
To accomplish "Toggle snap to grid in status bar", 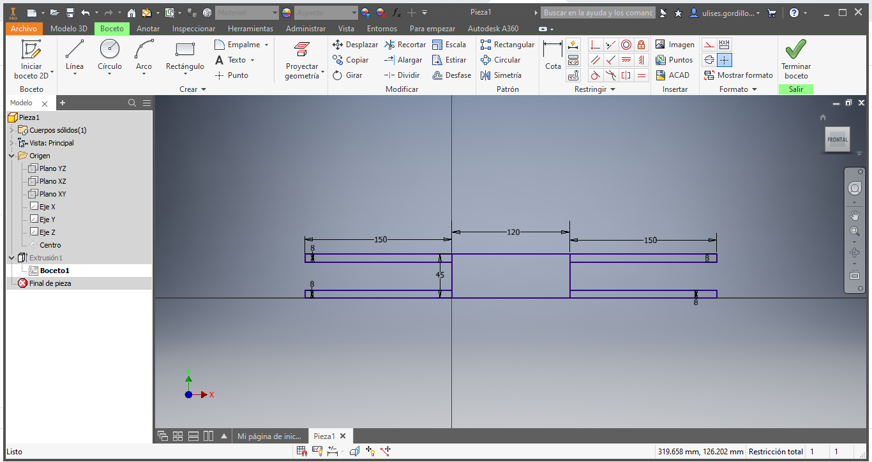I will click(x=302, y=451).
